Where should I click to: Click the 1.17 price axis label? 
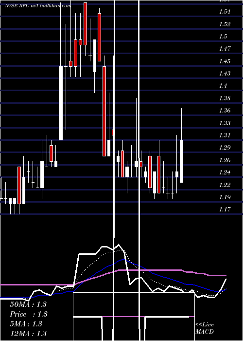(225, 209)
